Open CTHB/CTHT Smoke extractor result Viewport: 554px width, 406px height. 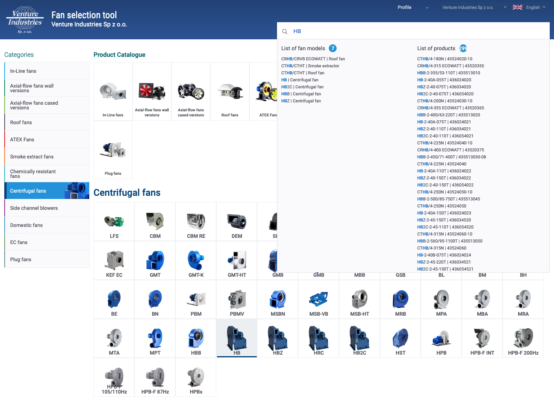310,66
